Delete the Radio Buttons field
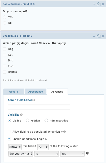This screenshot has width=106, height=163. pyautogui.click(x=103, y=4)
